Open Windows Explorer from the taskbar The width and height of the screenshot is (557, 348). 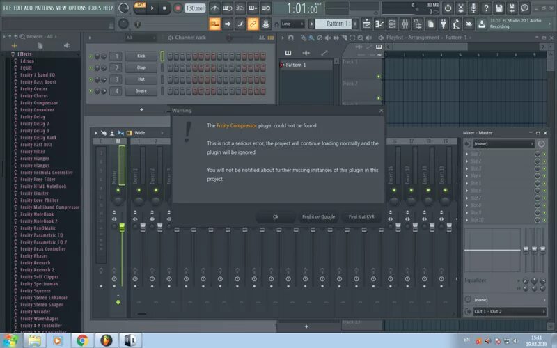point(34,340)
